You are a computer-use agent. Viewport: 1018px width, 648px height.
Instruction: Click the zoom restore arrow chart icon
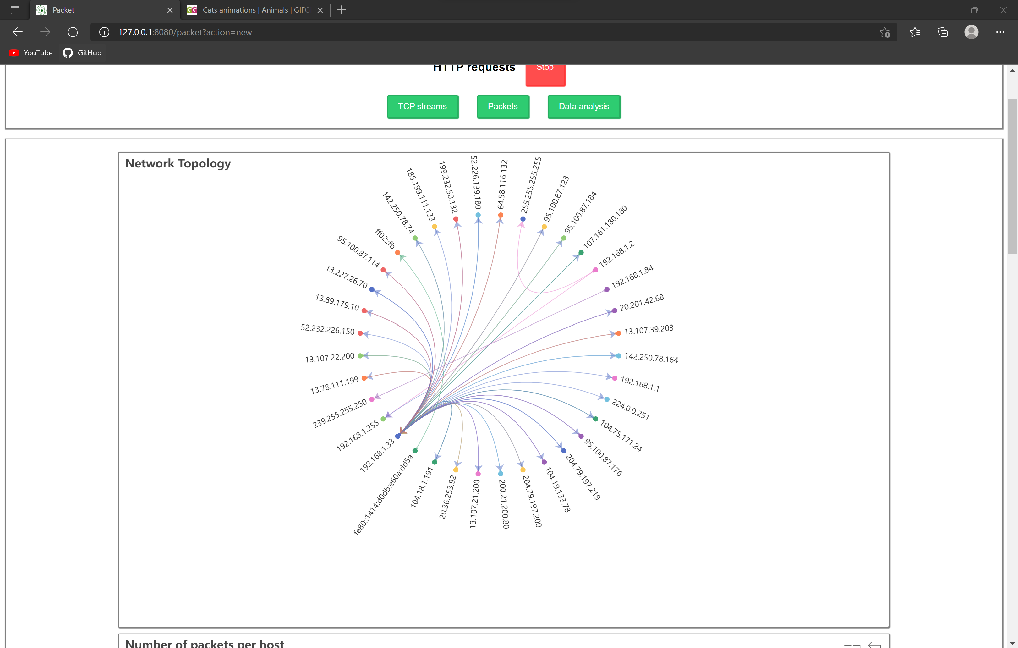tap(874, 645)
